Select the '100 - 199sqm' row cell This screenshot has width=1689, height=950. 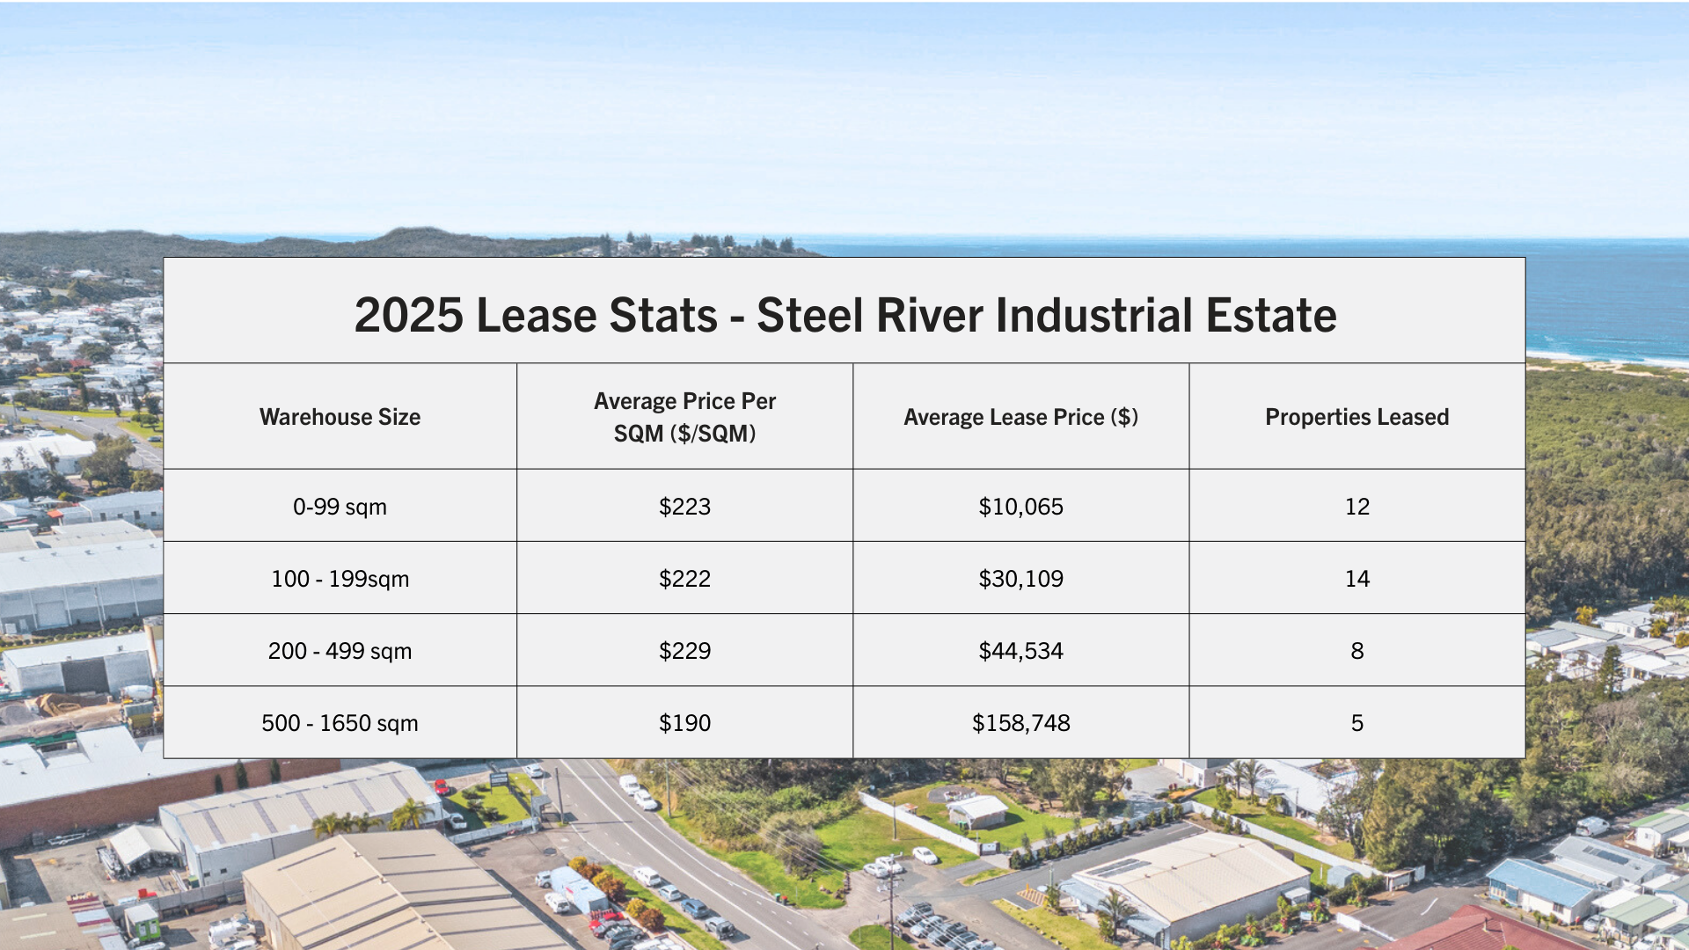340,579
